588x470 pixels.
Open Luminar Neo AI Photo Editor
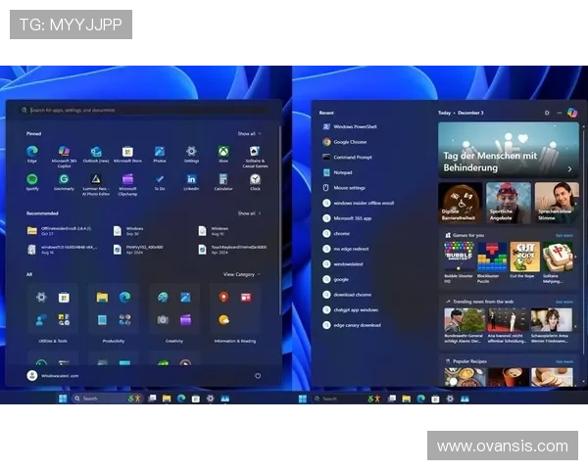pos(96,179)
